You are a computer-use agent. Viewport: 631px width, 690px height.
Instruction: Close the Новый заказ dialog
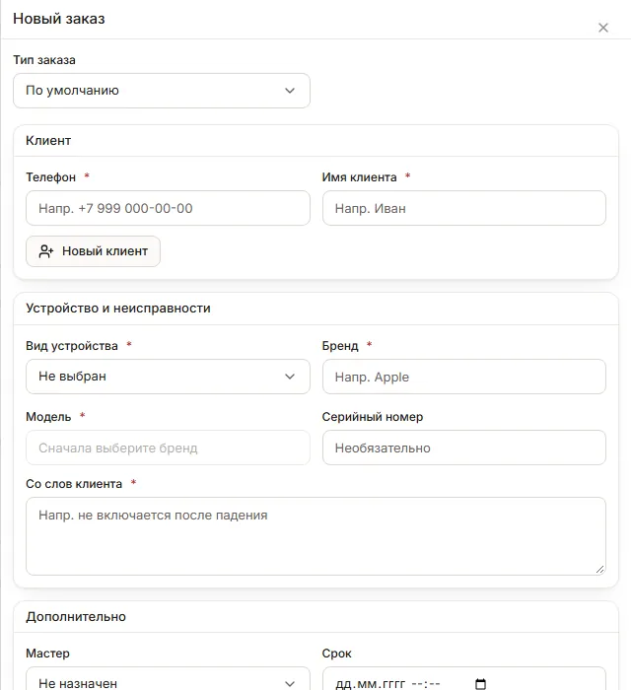coord(602,28)
